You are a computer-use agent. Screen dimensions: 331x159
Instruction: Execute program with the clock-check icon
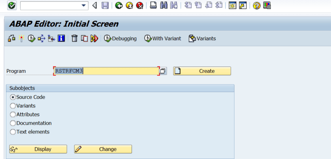pos(31,39)
